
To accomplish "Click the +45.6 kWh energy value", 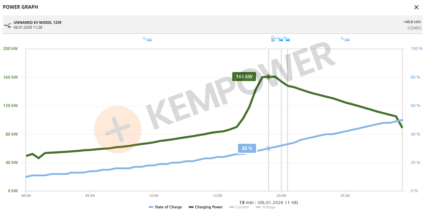I will tap(412, 22).
